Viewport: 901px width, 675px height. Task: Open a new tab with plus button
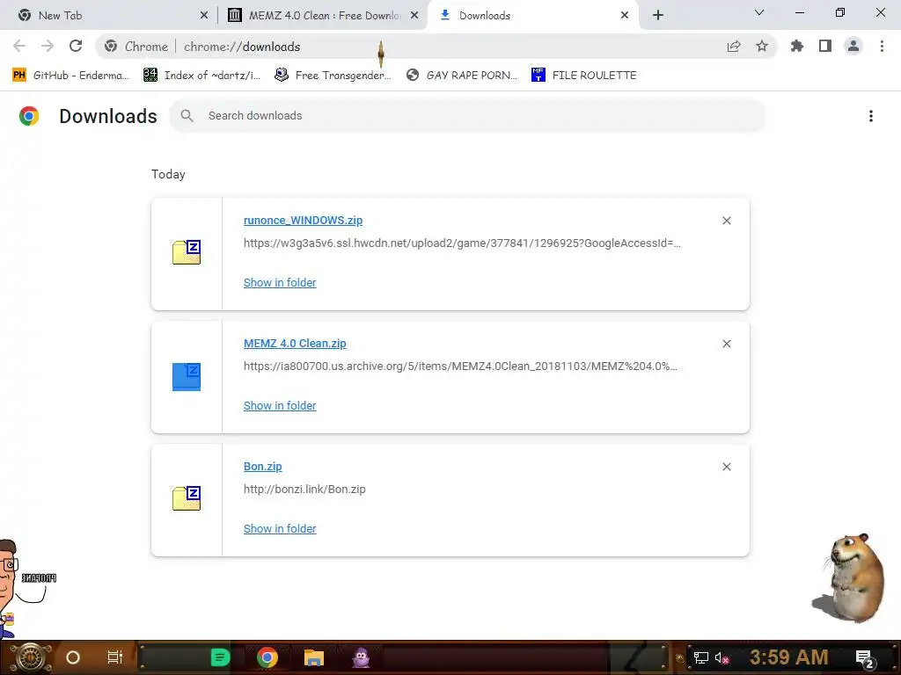tap(658, 16)
